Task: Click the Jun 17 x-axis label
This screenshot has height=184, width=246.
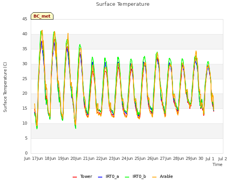Action: (31, 158)
